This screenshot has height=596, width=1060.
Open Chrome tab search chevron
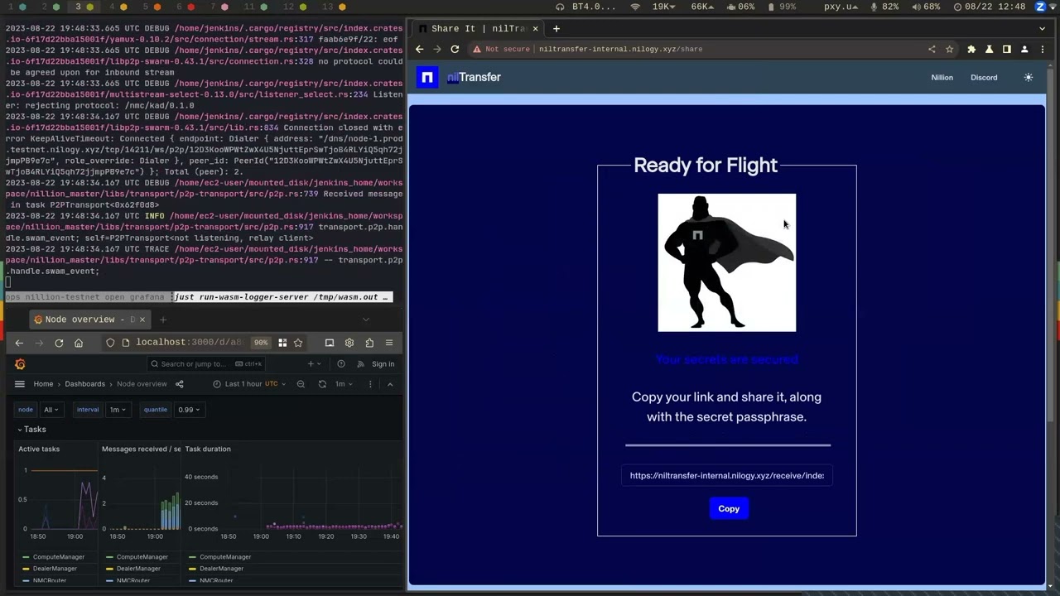point(1042,28)
